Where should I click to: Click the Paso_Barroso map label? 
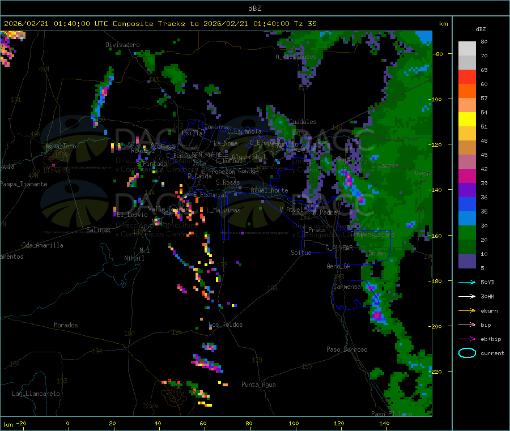(x=347, y=350)
